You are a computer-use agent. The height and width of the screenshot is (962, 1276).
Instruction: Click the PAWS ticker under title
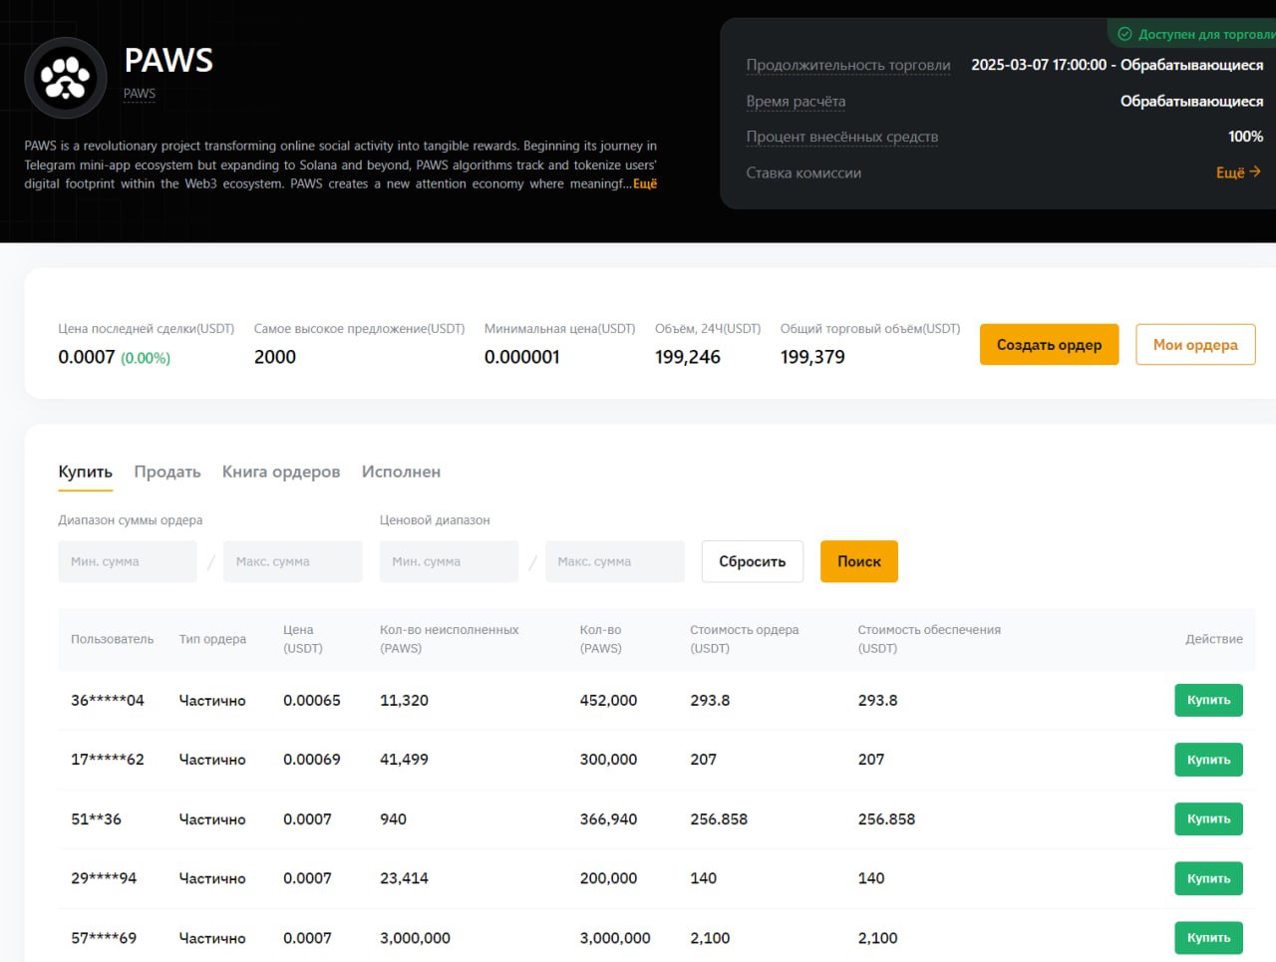coord(140,93)
